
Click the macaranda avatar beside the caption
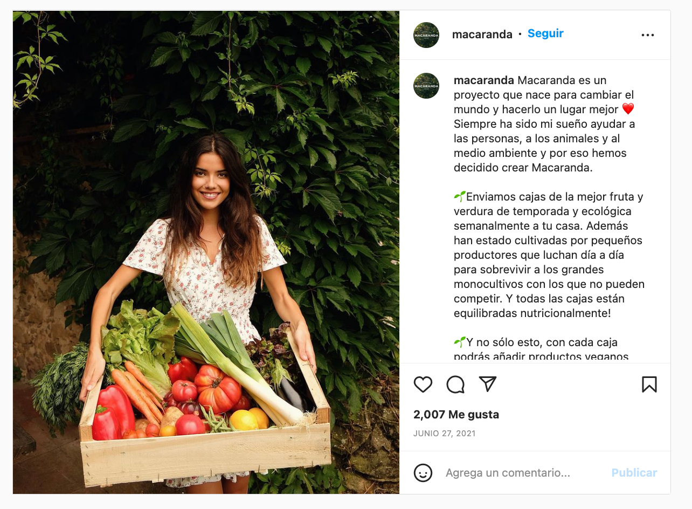(426, 86)
